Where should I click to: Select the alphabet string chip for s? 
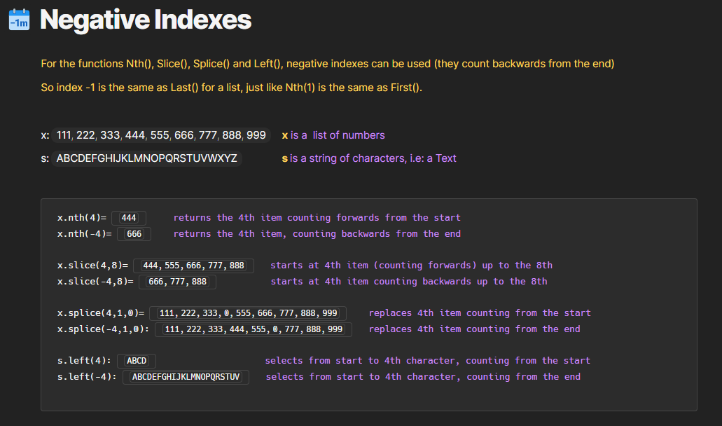[146, 158]
